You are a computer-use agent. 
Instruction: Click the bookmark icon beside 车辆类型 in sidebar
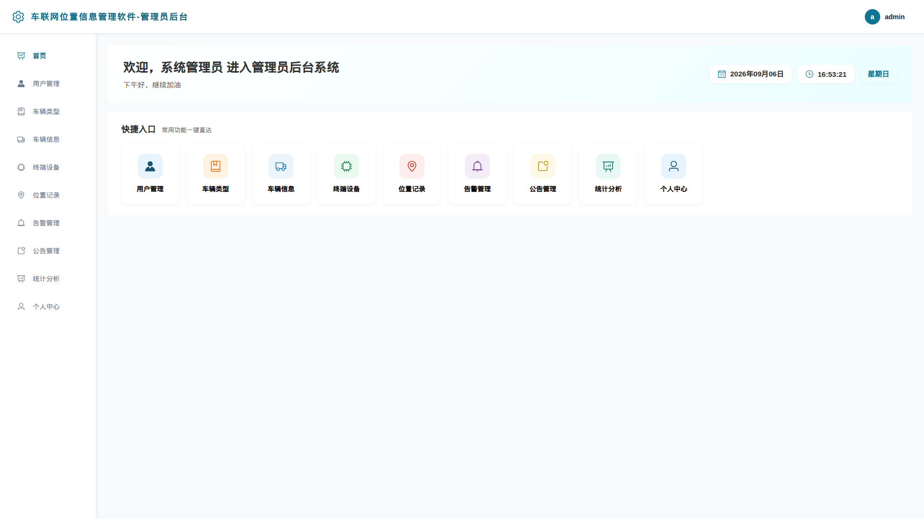tap(21, 111)
